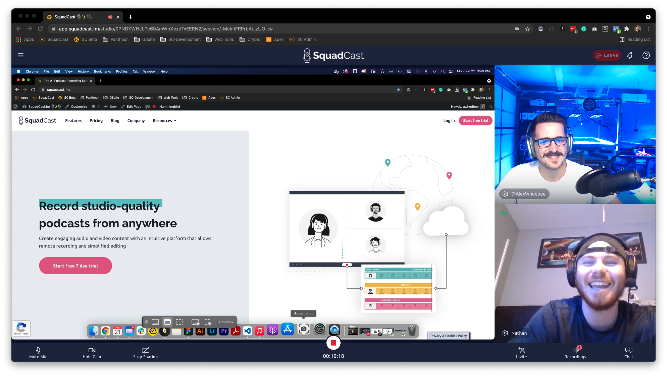Hide the camera
The width and height of the screenshot is (667, 376).
(x=92, y=352)
